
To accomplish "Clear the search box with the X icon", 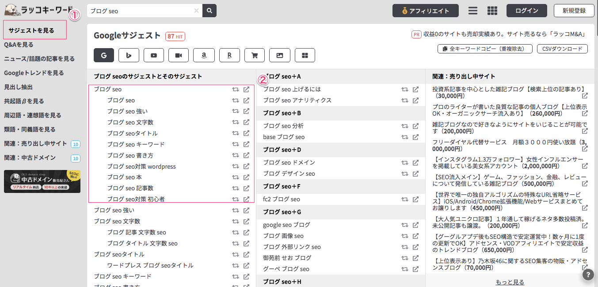I will 196,11.
